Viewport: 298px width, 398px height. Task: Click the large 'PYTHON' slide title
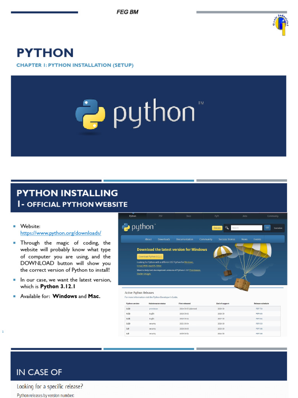click(x=45, y=53)
